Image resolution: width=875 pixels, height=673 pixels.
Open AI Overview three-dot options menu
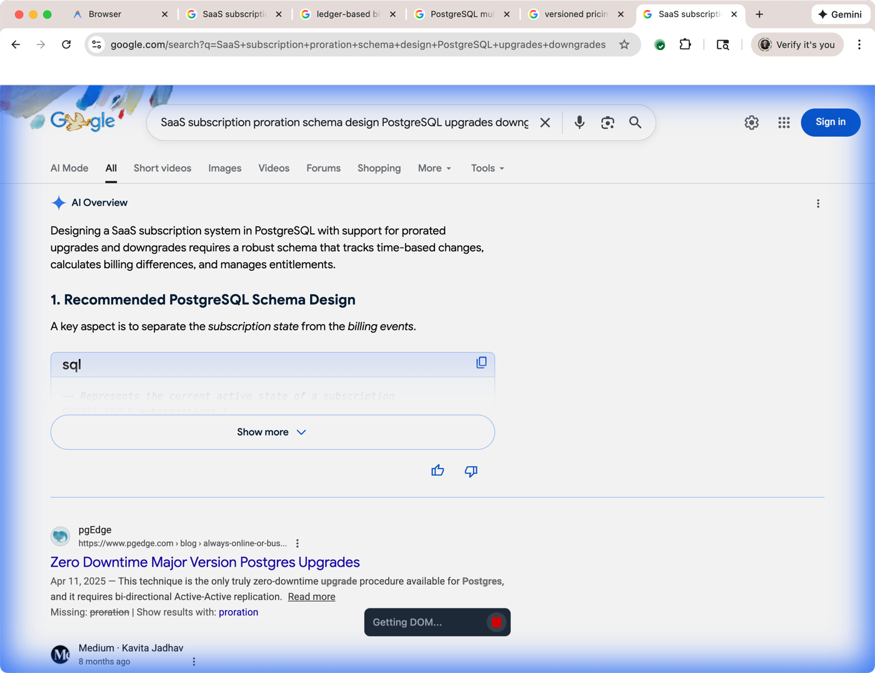pos(817,203)
